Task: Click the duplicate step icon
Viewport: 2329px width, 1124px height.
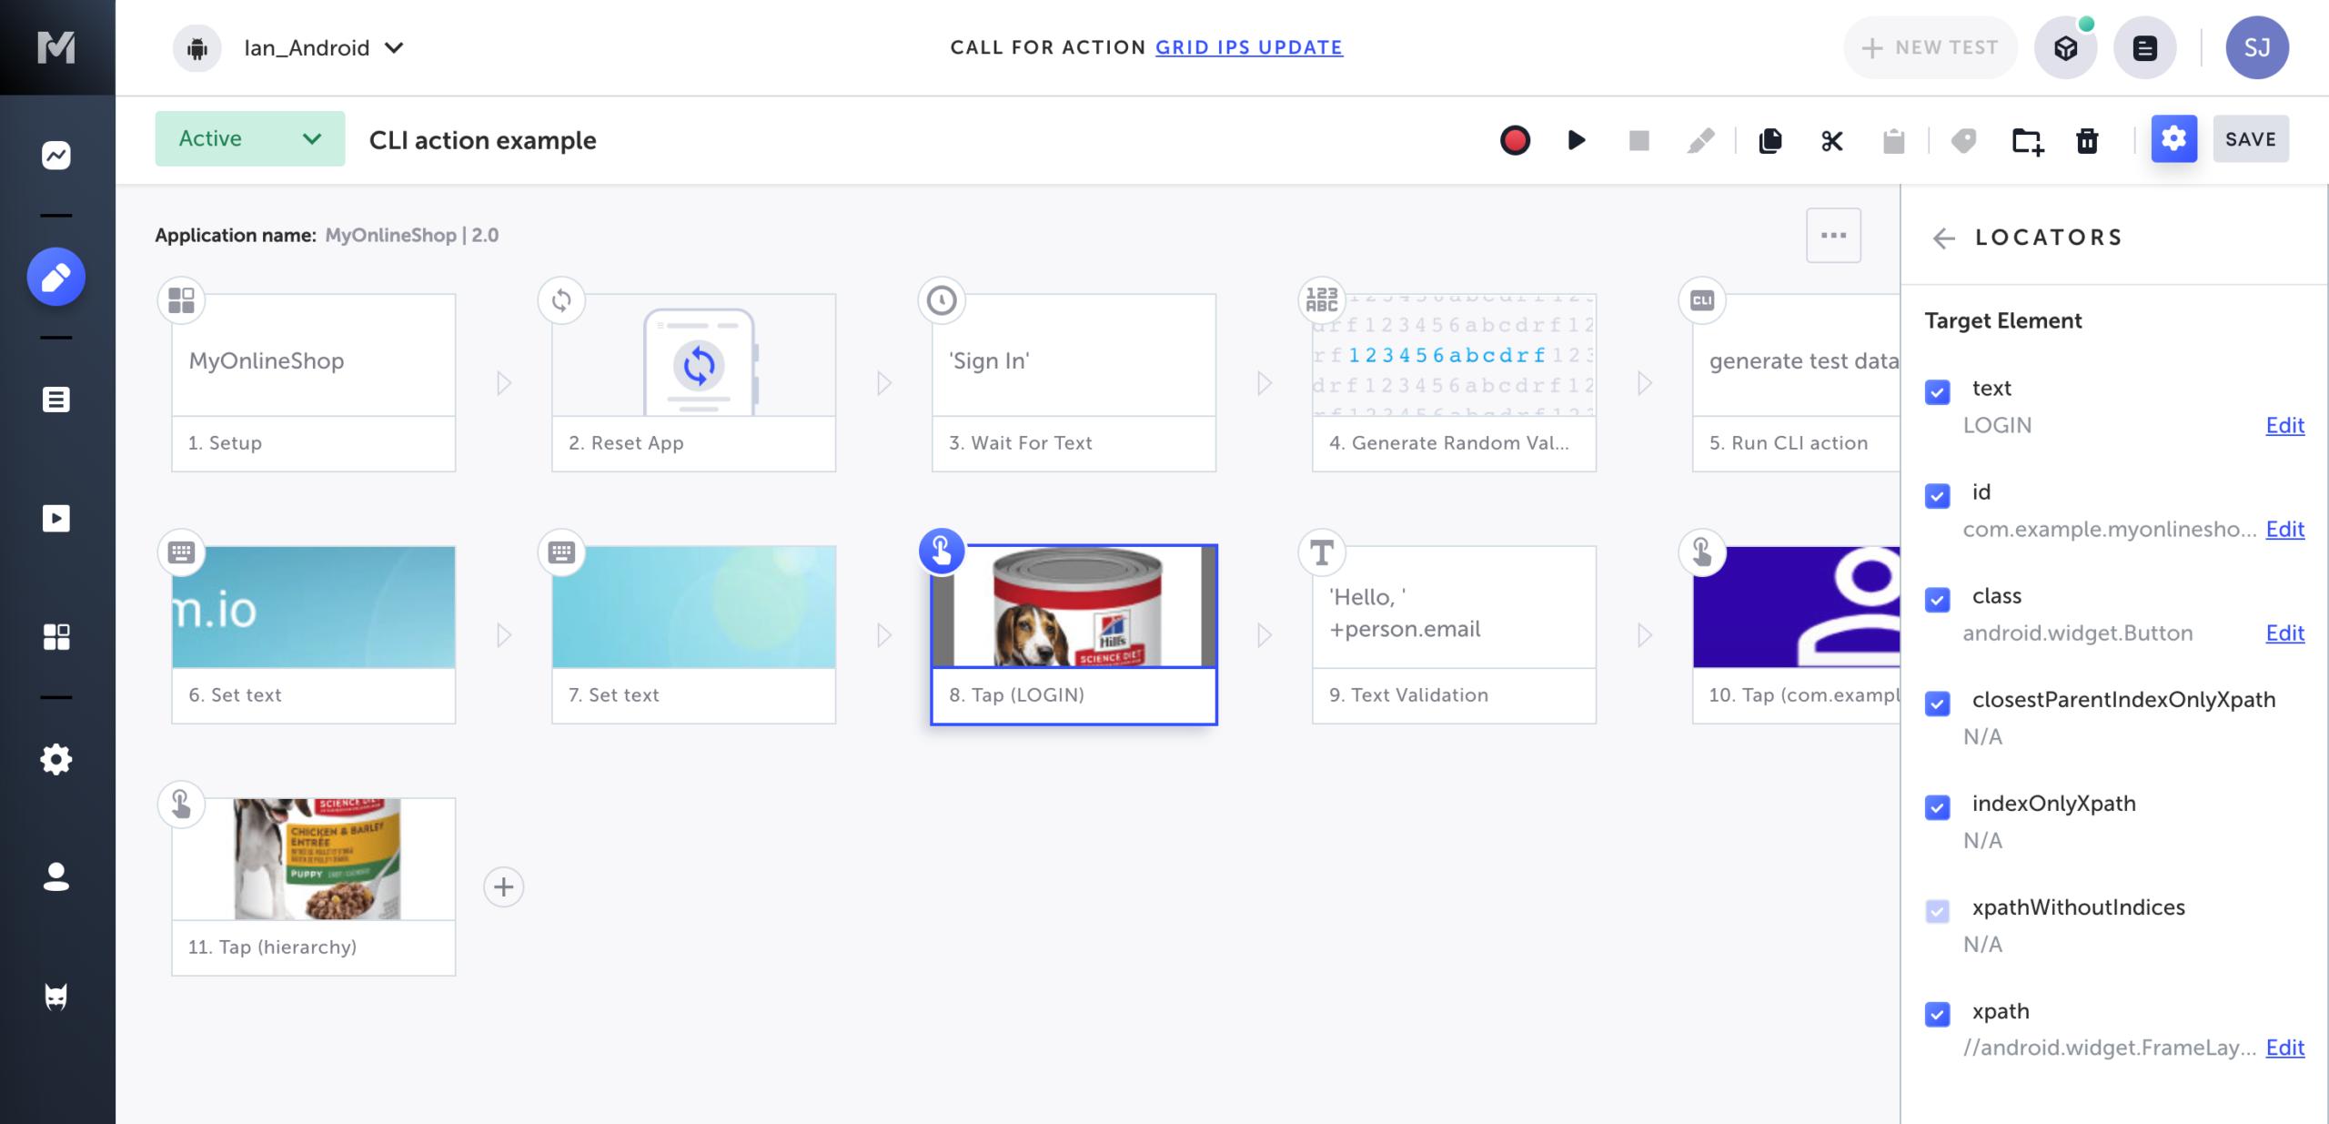Action: pos(1769,140)
